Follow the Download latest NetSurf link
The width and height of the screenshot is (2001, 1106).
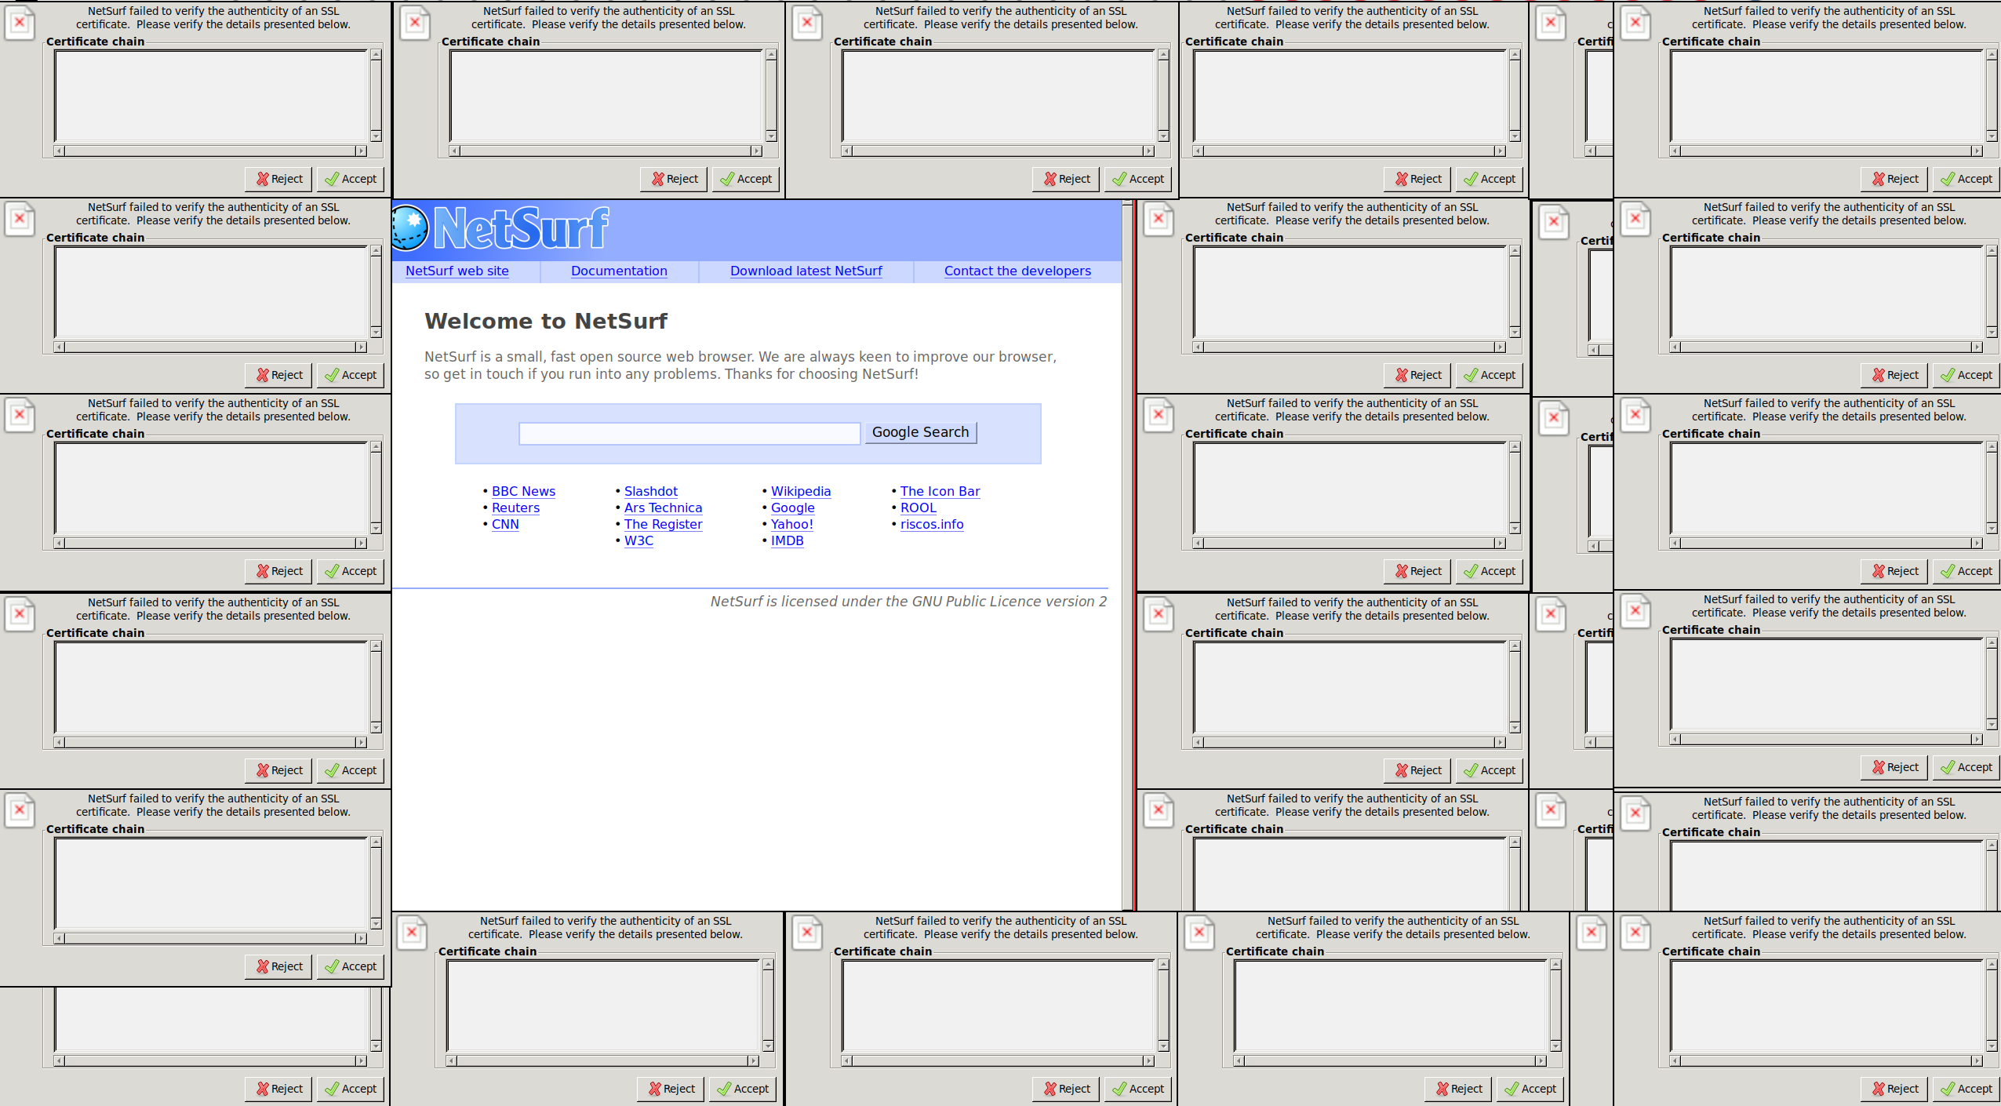point(806,271)
